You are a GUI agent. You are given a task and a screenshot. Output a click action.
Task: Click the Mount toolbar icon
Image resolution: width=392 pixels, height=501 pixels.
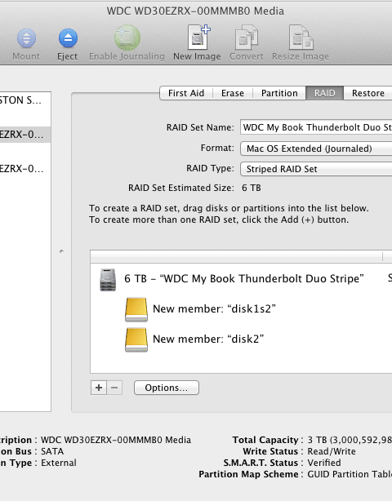(26, 38)
